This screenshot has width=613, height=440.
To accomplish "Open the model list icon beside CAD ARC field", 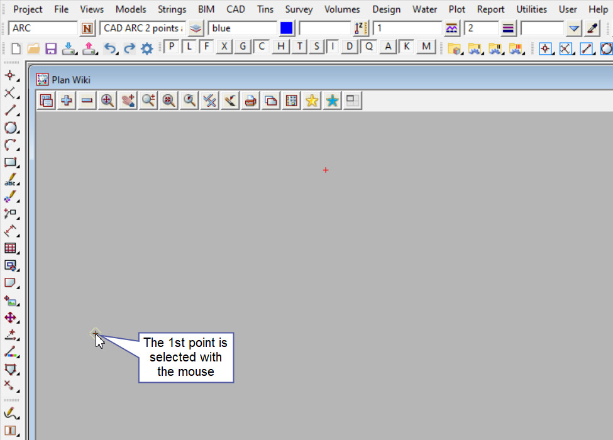I will point(196,28).
